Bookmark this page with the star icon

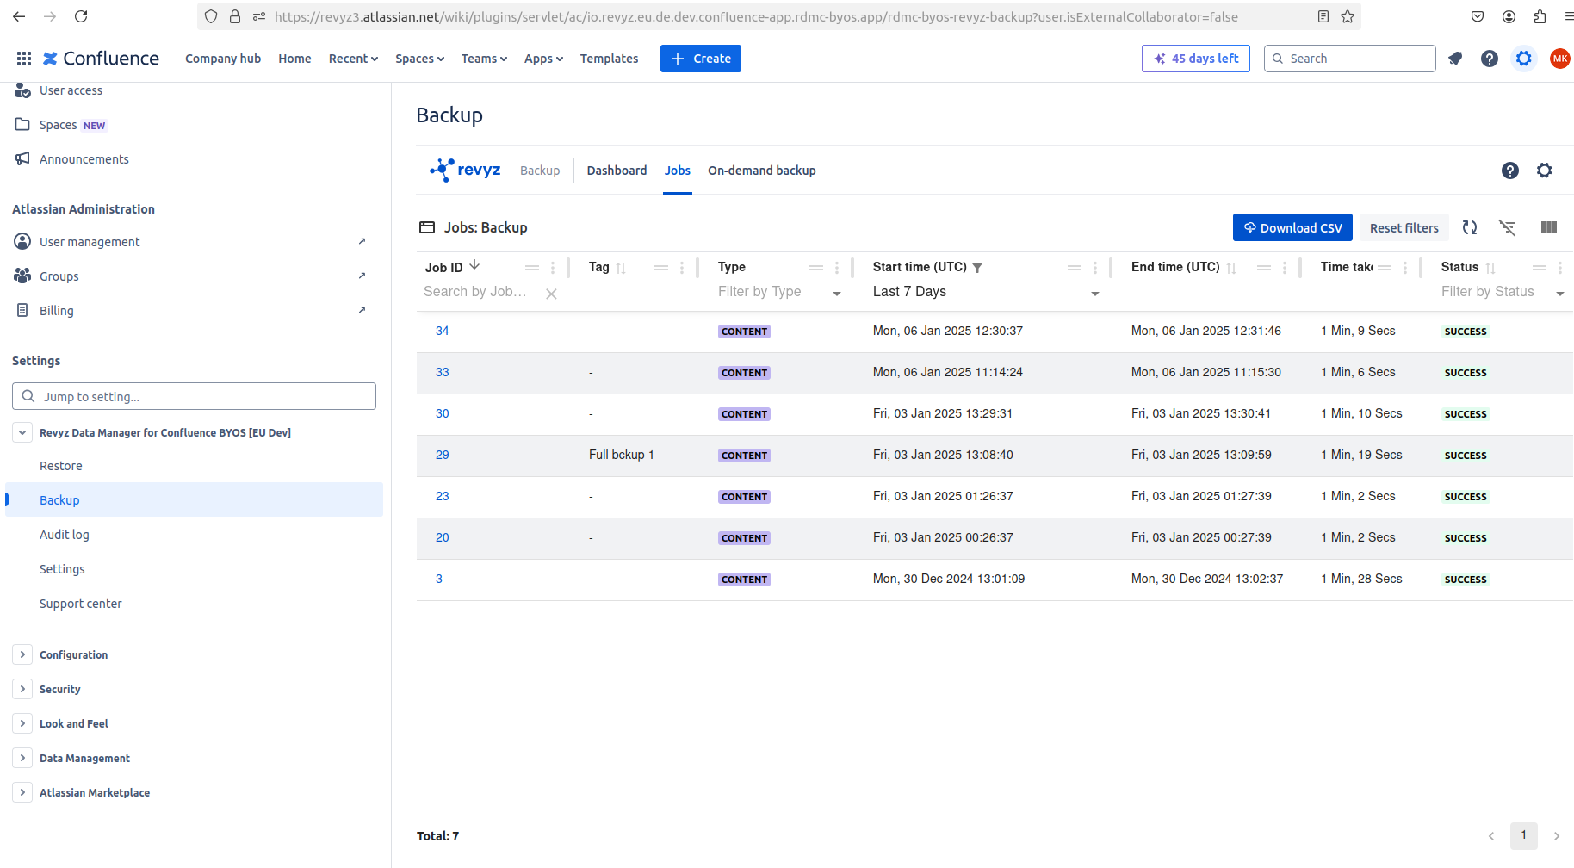click(x=1348, y=16)
